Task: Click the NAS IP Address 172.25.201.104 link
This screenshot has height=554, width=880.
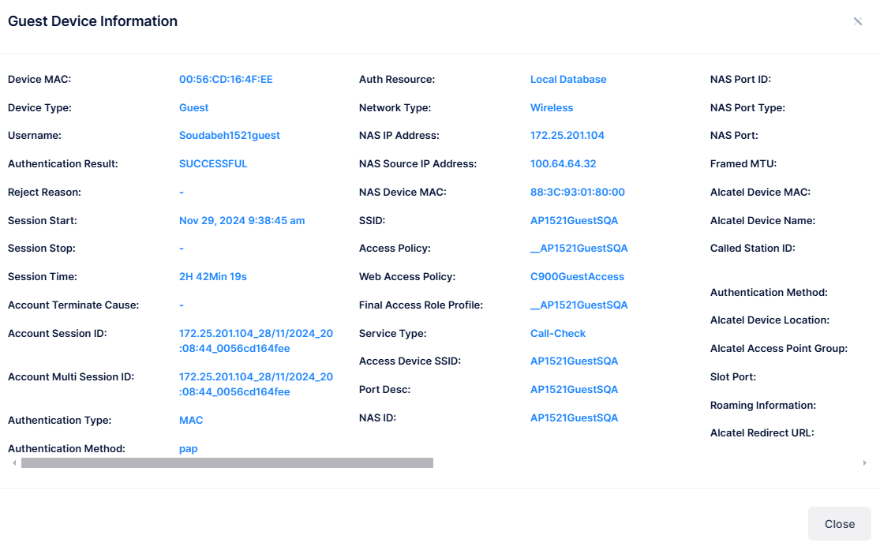Action: click(567, 135)
